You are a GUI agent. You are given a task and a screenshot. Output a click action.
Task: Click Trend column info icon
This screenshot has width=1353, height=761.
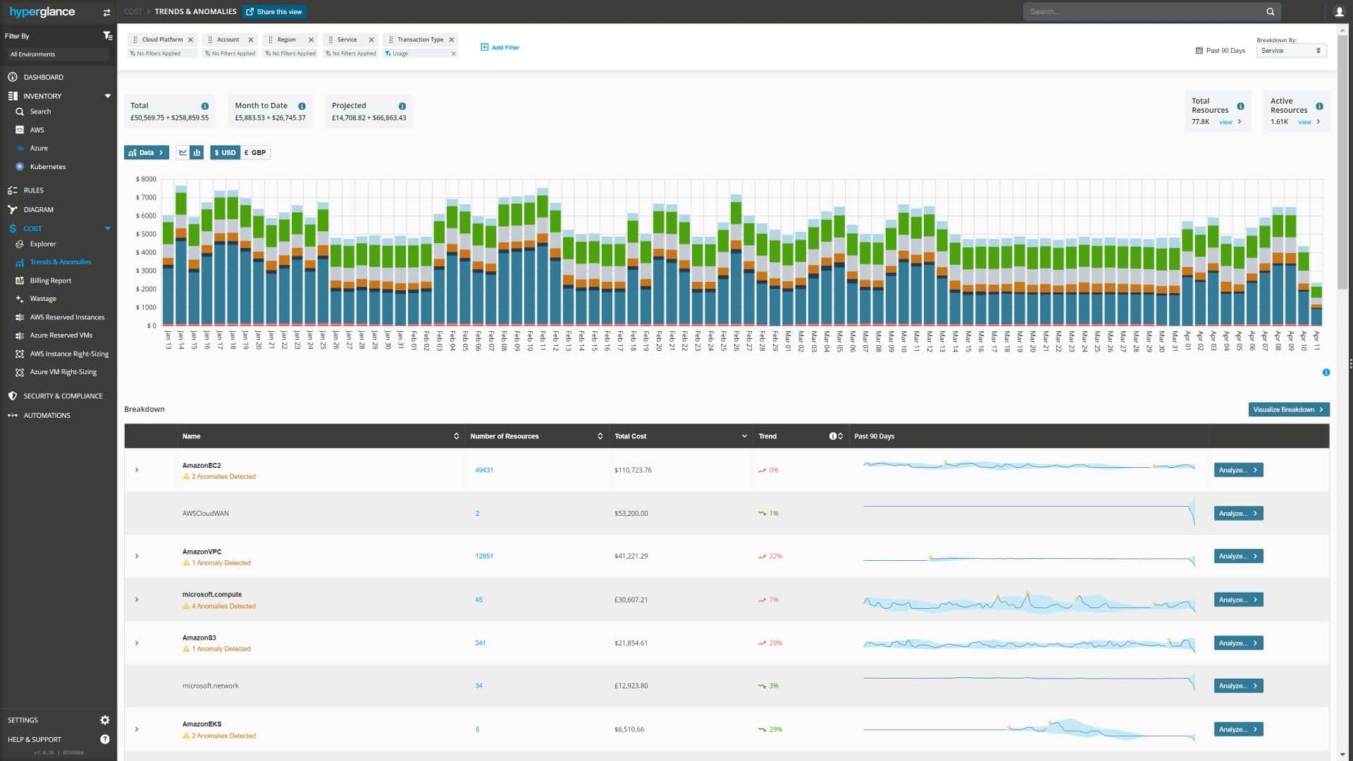pyautogui.click(x=833, y=436)
